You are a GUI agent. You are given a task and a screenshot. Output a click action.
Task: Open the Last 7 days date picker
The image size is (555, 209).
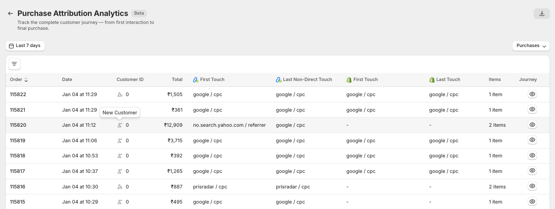click(x=25, y=46)
